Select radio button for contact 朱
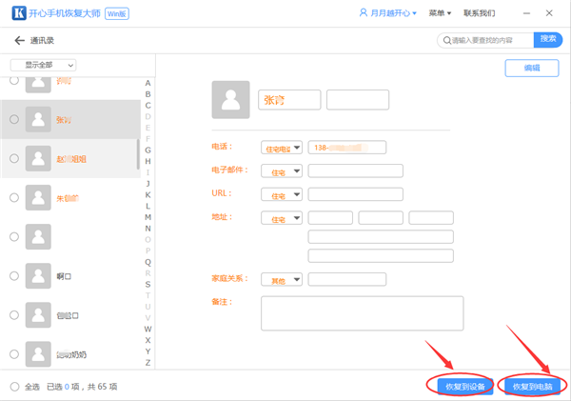The width and height of the screenshot is (571, 401). pos(14,197)
